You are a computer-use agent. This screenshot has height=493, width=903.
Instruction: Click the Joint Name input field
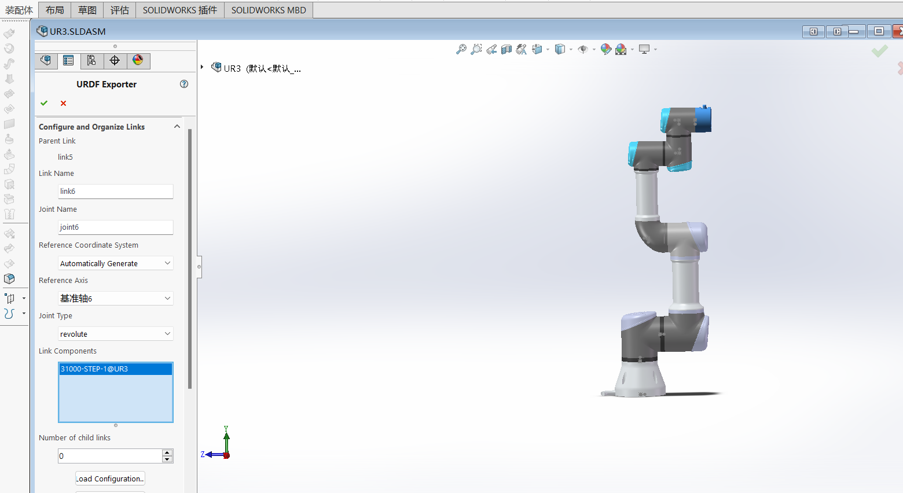(116, 227)
